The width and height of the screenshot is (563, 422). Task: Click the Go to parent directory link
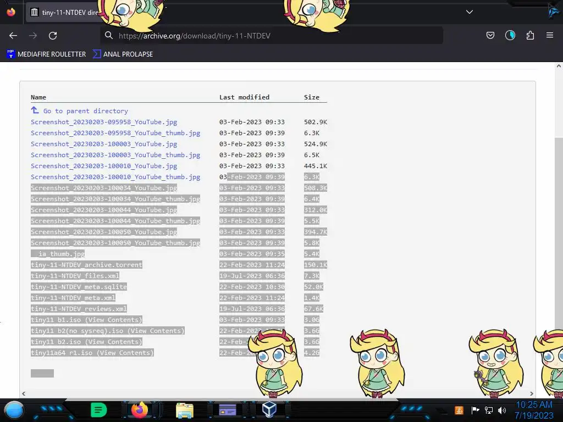pos(85,111)
